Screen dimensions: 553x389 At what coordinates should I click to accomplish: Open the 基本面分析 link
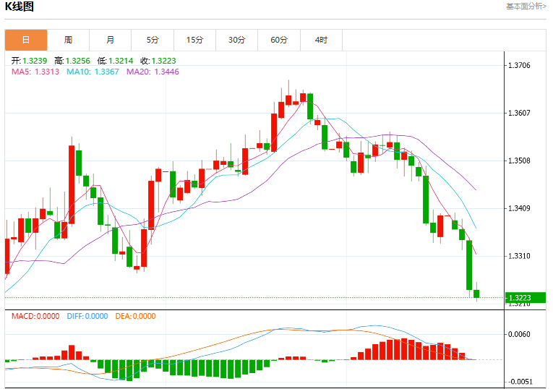coord(526,7)
